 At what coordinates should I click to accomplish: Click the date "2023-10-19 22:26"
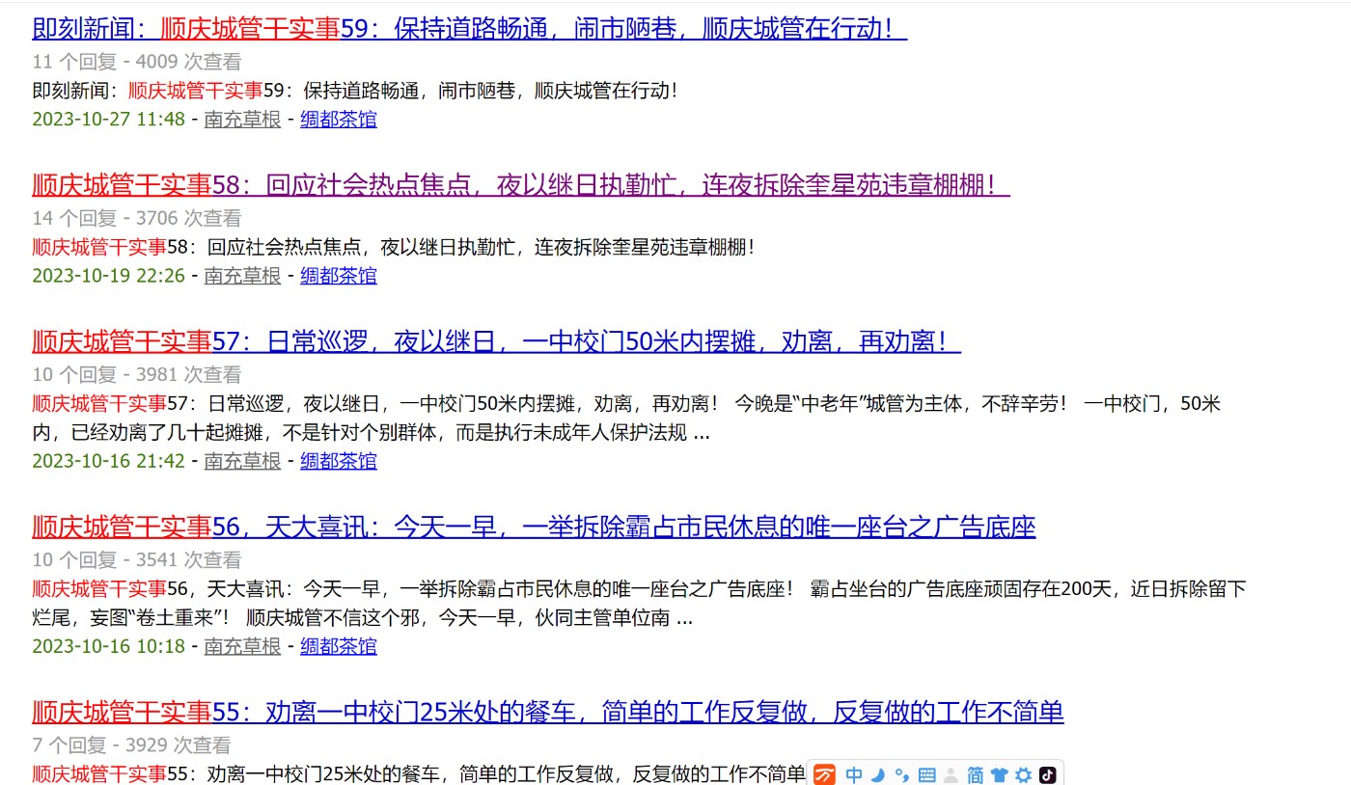click(x=108, y=275)
